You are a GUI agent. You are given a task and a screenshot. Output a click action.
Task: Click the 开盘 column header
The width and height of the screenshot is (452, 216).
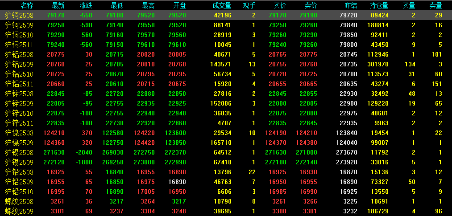pyautogui.click(x=179, y=5)
